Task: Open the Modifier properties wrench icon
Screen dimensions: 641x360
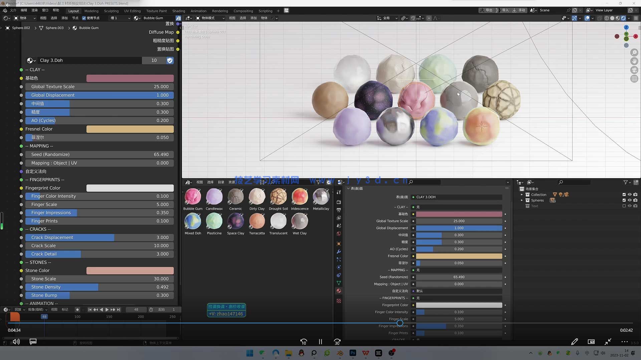Action: coord(339,252)
